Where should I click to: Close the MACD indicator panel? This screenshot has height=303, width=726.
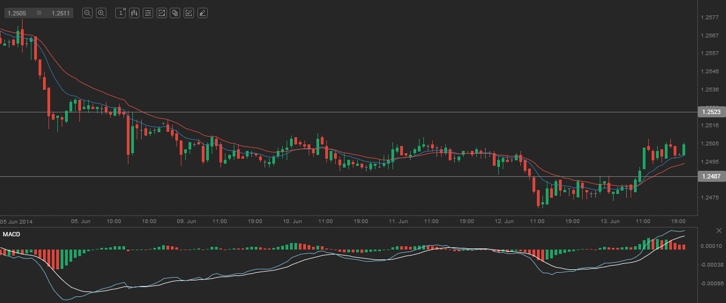tap(719, 230)
